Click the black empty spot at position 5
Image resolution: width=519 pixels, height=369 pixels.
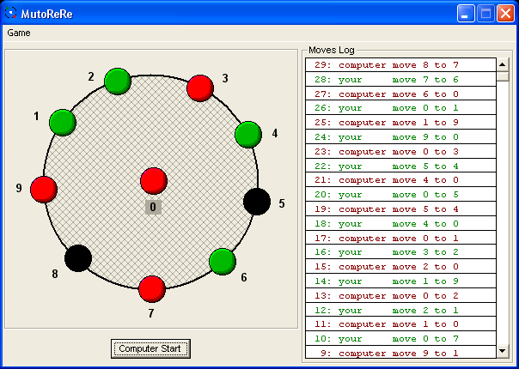pyautogui.click(x=256, y=202)
